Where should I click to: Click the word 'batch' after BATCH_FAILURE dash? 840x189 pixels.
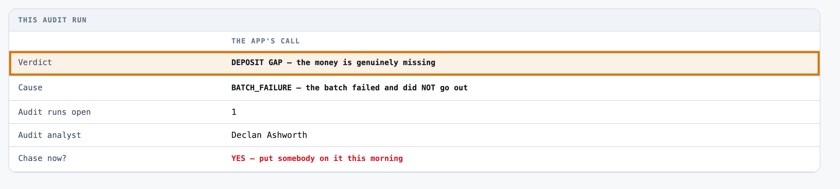click(335, 87)
